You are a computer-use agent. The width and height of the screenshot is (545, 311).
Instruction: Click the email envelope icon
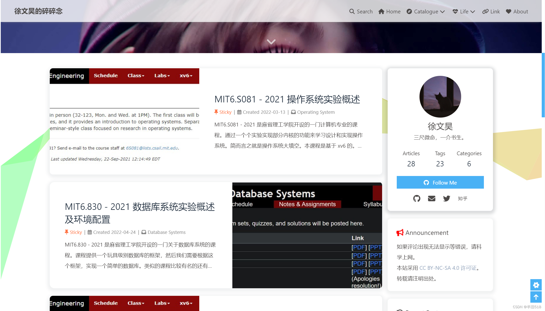[x=432, y=198]
